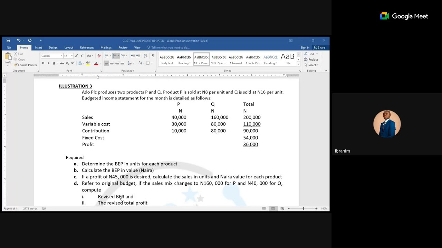Toggle underline formatting
This screenshot has width=442, height=248.
click(x=54, y=63)
